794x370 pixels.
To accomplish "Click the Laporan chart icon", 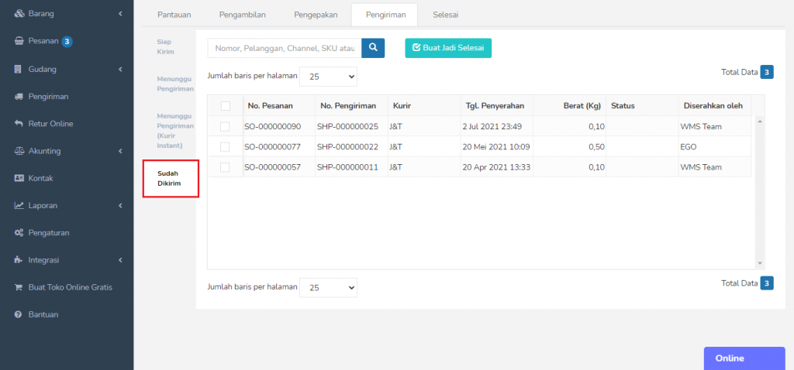I will pyautogui.click(x=19, y=205).
